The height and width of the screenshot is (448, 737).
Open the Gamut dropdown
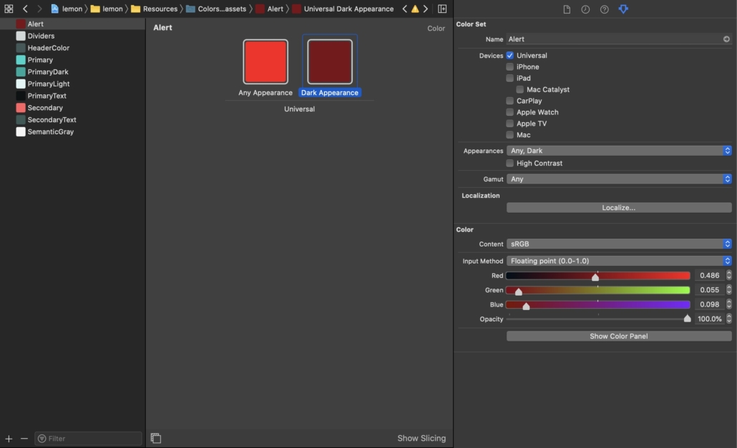619,179
